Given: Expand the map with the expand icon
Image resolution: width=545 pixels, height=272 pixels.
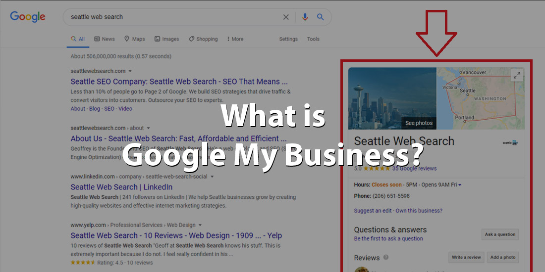Looking at the screenshot, I should click(x=517, y=75).
